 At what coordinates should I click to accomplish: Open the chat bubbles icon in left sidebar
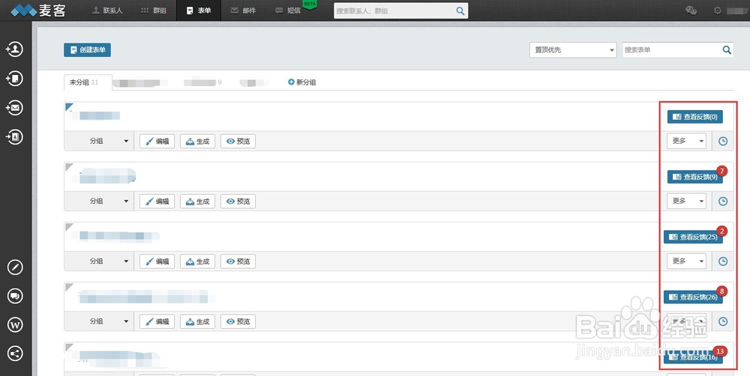coord(15,296)
